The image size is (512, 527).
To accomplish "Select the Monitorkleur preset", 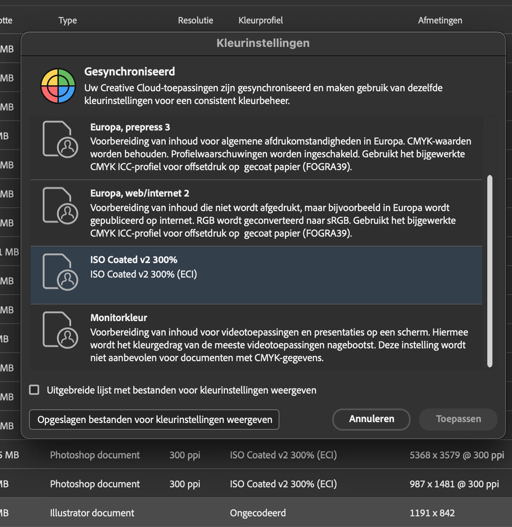I will (x=256, y=337).
